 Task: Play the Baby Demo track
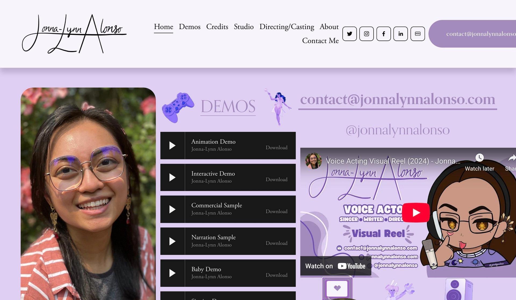[172, 273]
